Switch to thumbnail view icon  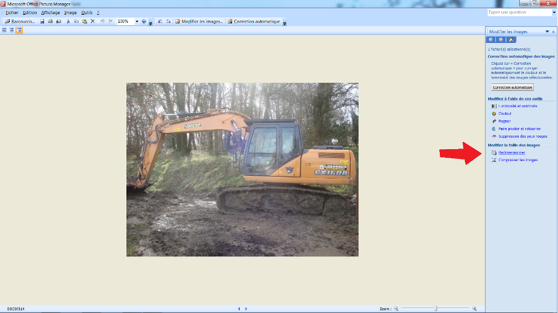(x=4, y=30)
